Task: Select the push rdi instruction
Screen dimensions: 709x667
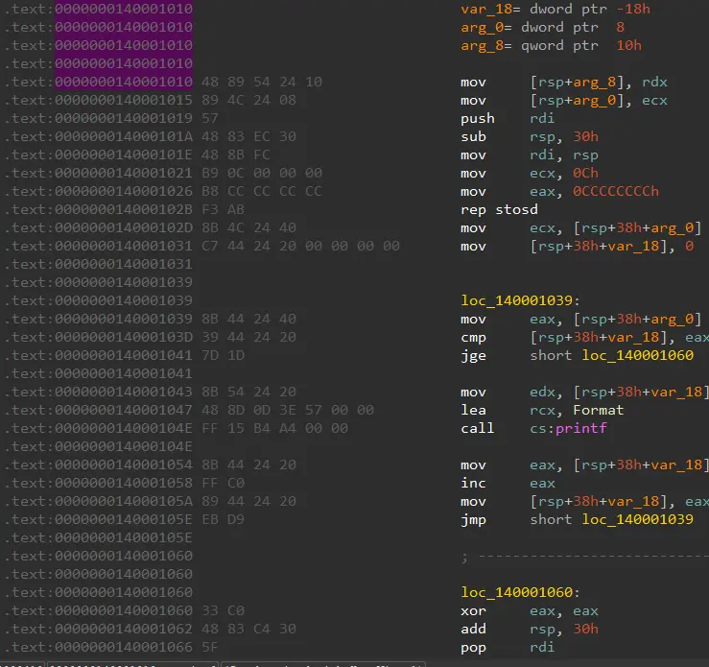Action: pos(508,118)
